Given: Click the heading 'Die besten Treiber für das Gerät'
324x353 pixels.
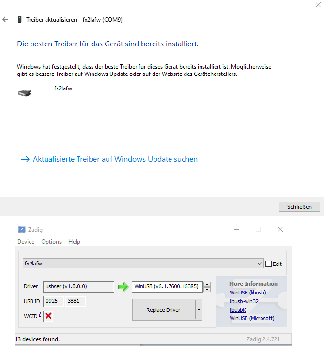Looking at the screenshot, I should [x=108, y=44].
